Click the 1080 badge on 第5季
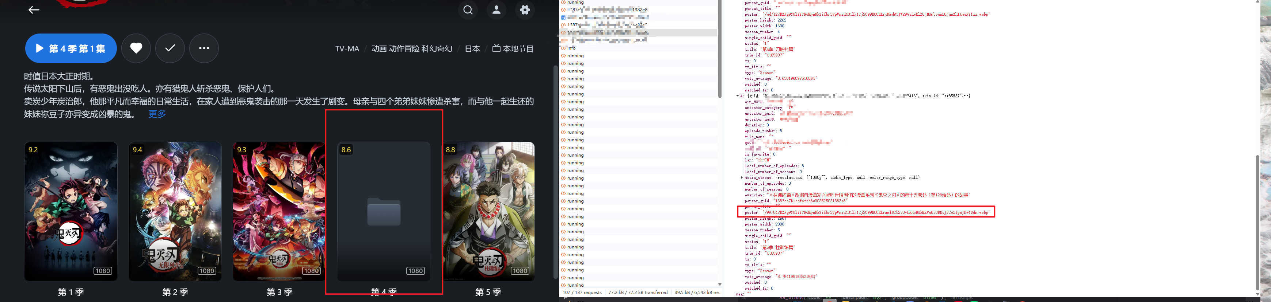This screenshot has height=302, width=1271. point(520,271)
